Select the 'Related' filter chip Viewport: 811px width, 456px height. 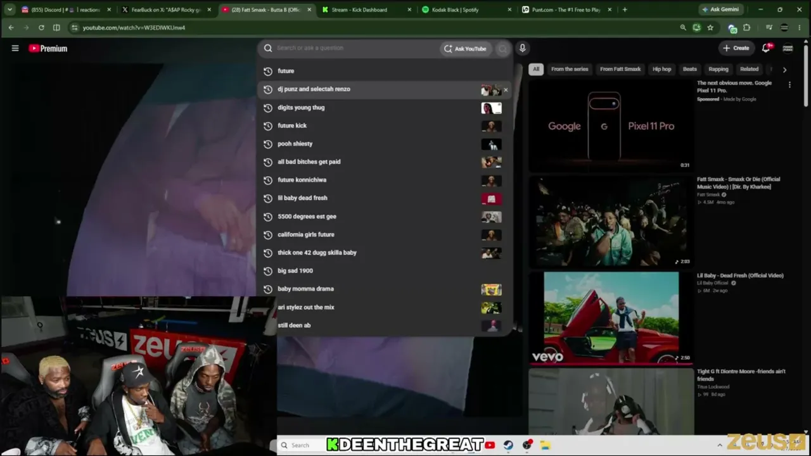click(749, 69)
